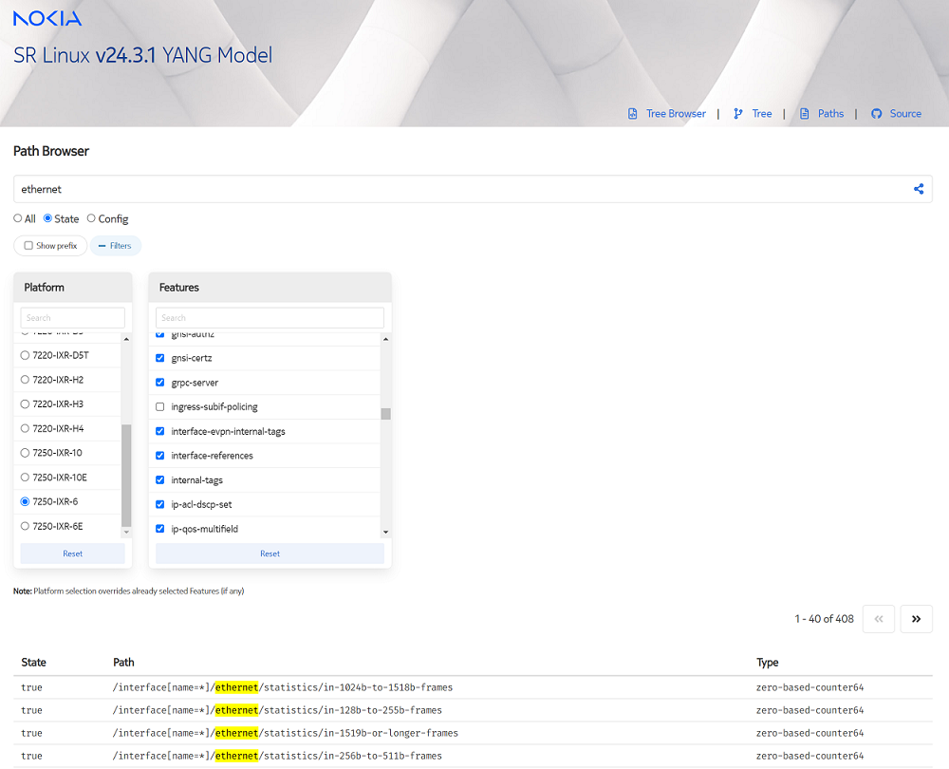Image resolution: width=949 pixels, height=769 pixels.
Task: Click the previous page arrows button
Action: click(x=878, y=619)
